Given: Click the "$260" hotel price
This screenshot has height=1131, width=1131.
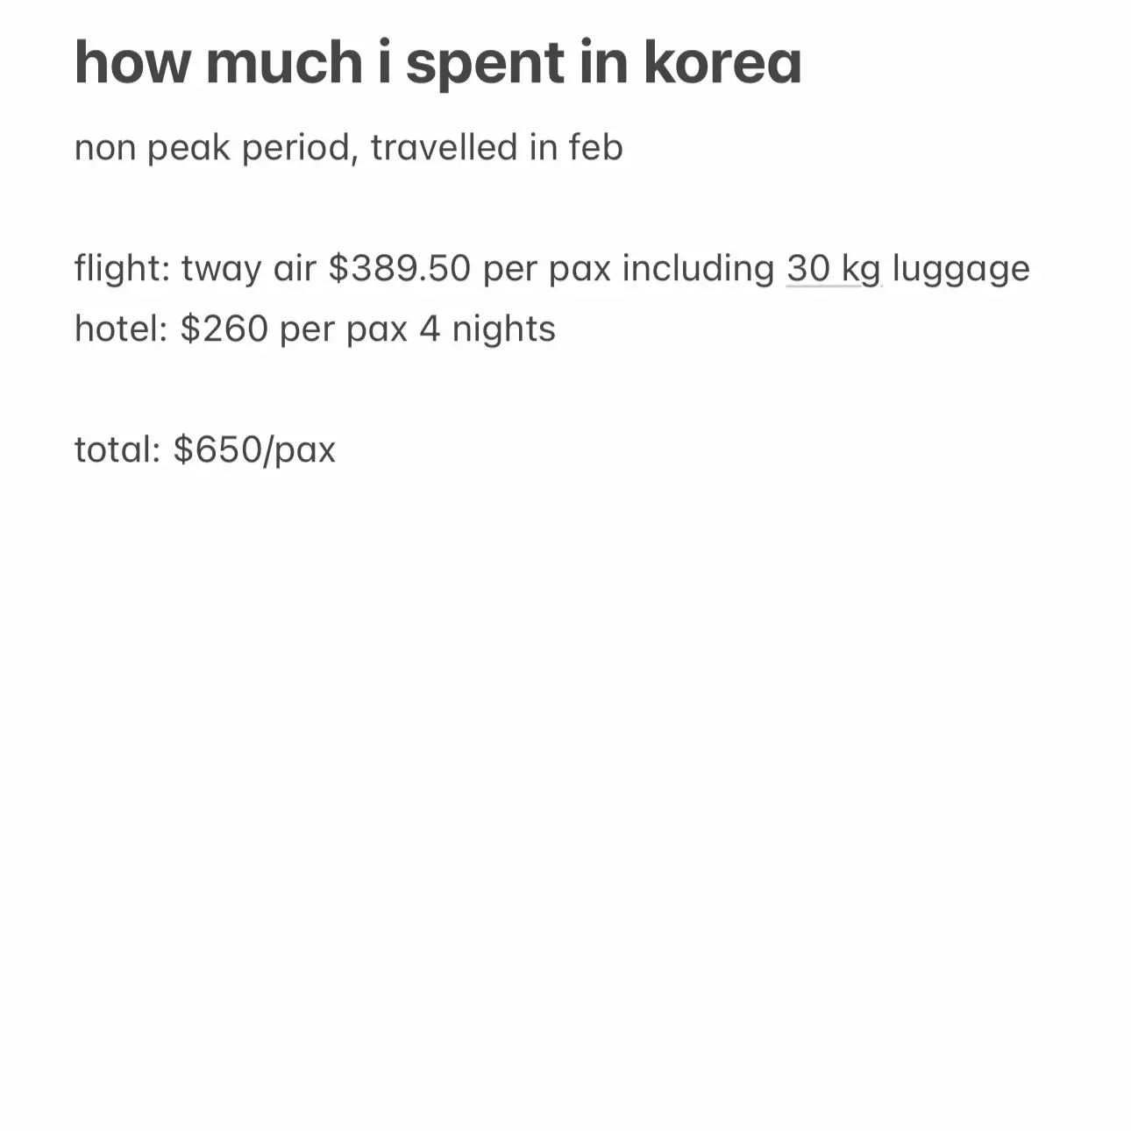Looking at the screenshot, I should tap(224, 329).
